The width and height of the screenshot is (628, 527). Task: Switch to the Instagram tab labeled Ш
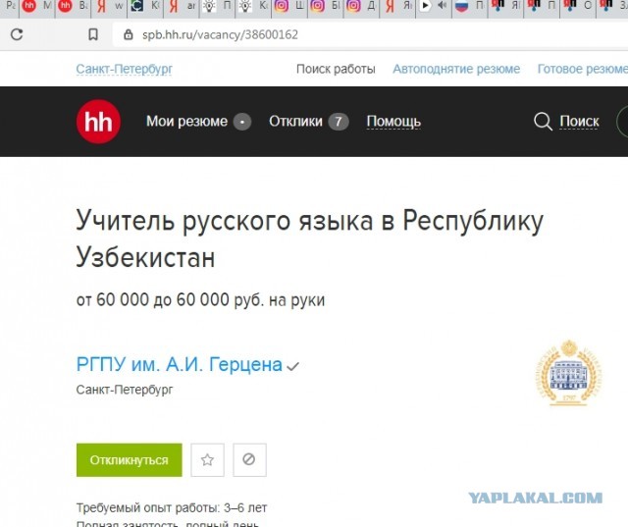pyautogui.click(x=289, y=6)
